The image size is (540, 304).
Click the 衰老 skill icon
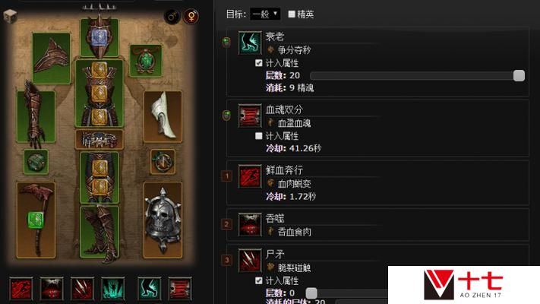click(x=250, y=43)
